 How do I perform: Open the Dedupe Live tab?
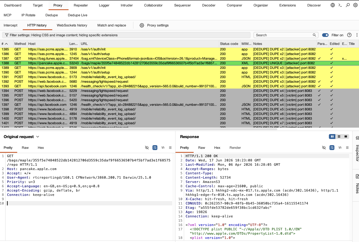pos(77,15)
